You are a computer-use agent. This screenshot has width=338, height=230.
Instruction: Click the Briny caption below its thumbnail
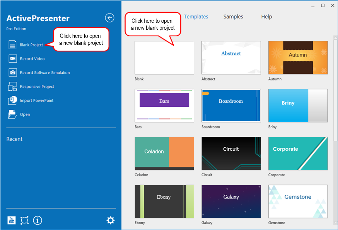click(x=273, y=127)
